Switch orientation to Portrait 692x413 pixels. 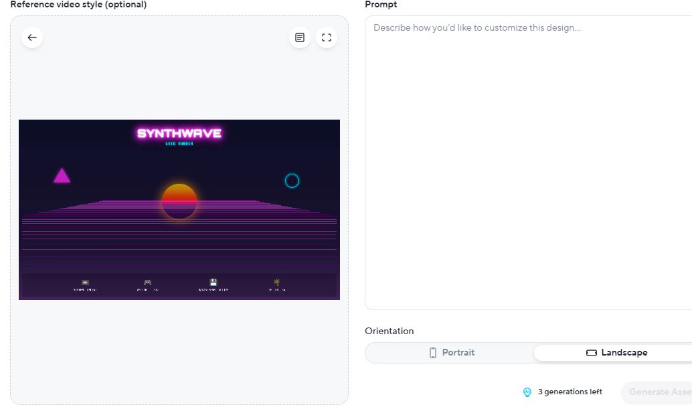coord(450,353)
